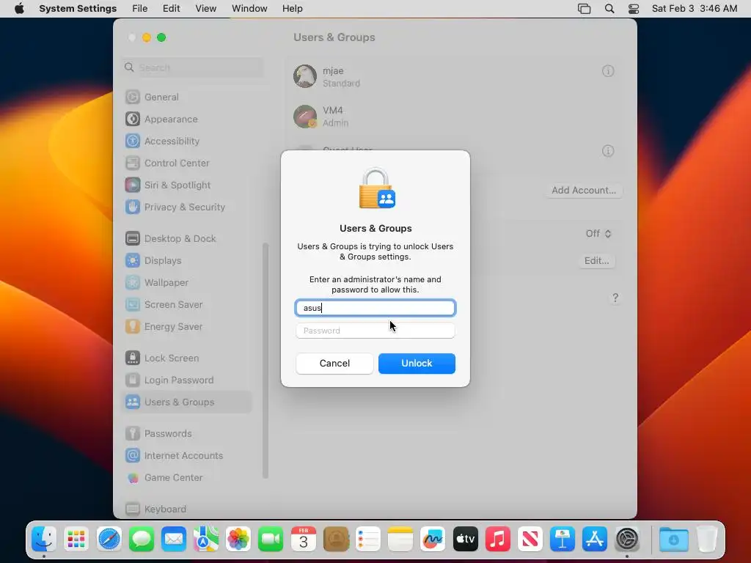Viewport: 751px width, 563px height.
Task: Show info for Guest User account
Action: (x=608, y=151)
